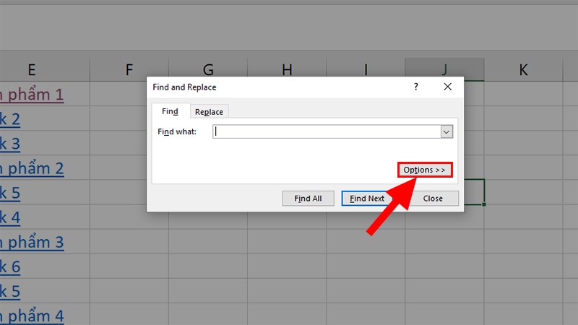Select column K header
Viewport: 578px width, 325px height.
(523, 69)
